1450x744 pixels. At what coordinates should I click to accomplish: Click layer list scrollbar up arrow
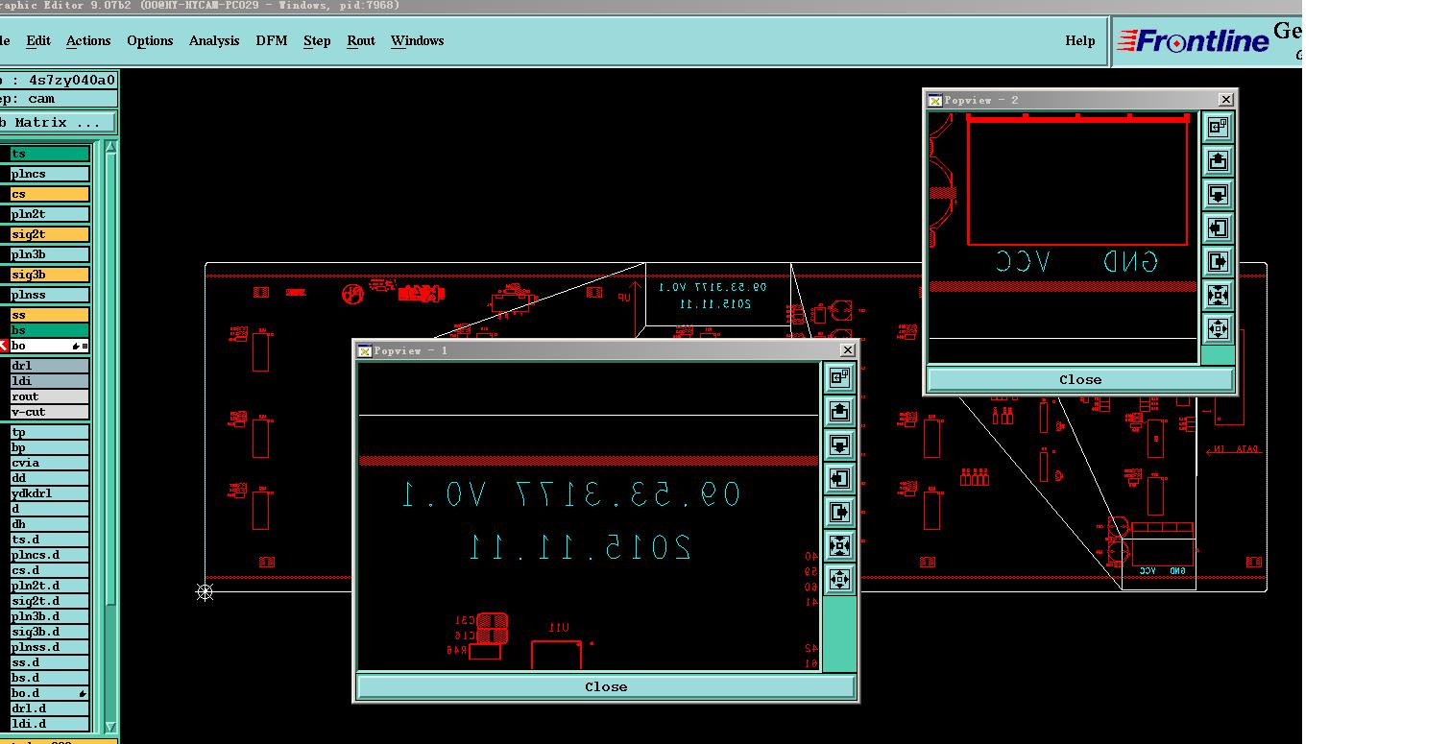(x=110, y=147)
